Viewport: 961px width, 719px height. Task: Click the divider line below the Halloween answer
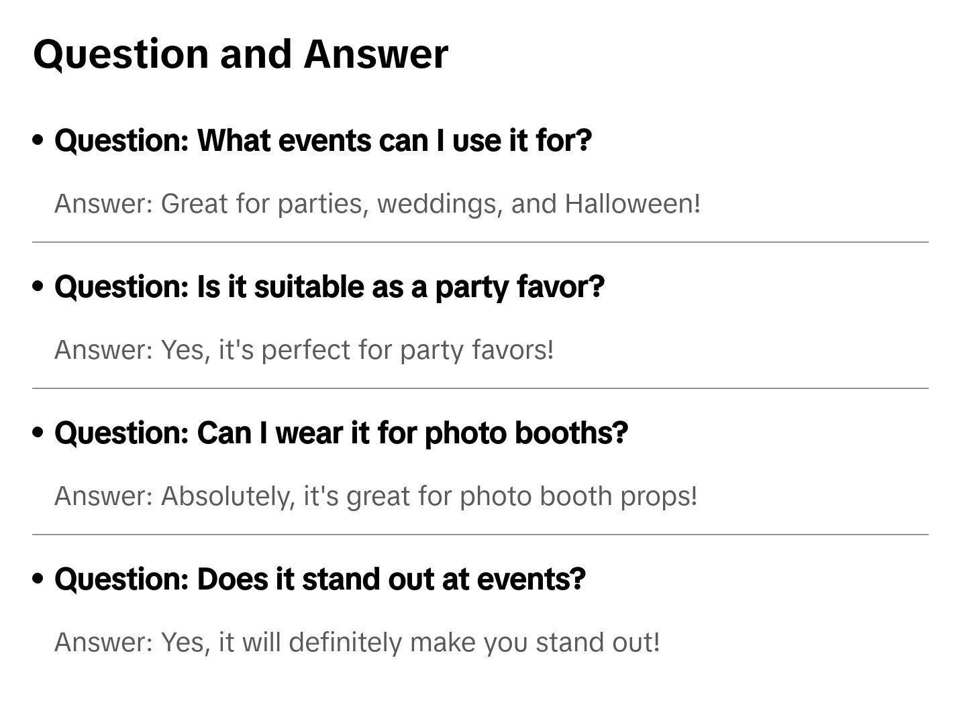pos(480,242)
